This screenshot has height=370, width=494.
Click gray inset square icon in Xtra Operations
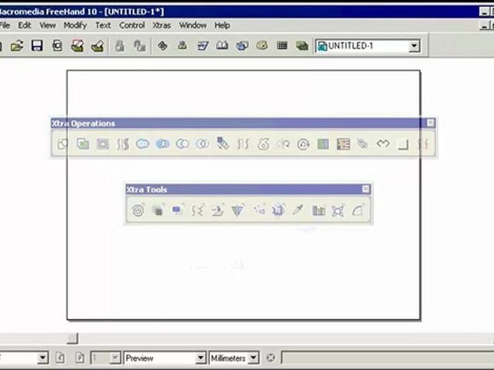pyautogui.click(x=103, y=144)
